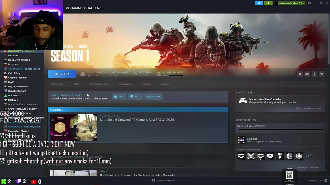The height and width of the screenshot is (185, 330).
Task: Open the user profile avatar
Action: (276, 3)
